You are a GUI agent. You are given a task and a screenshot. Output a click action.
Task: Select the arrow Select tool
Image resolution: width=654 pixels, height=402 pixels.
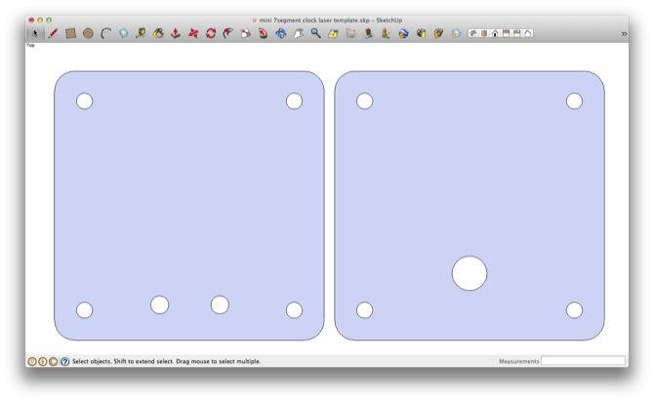35,33
